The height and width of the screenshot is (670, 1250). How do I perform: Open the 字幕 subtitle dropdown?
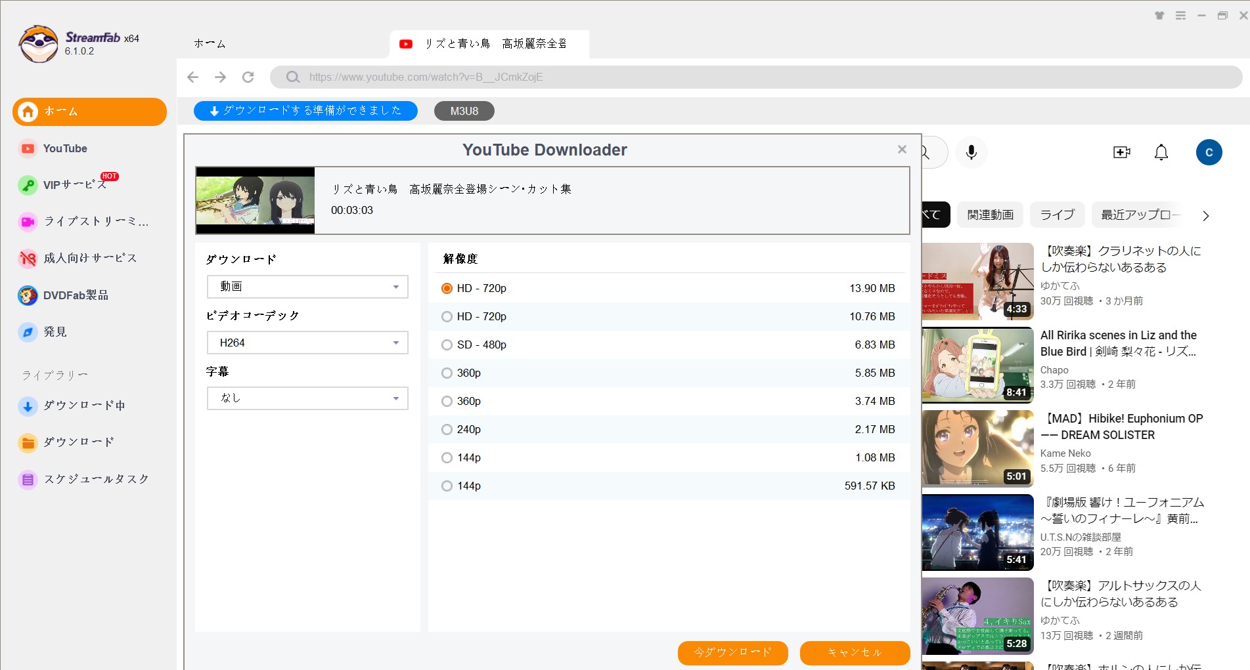pyautogui.click(x=307, y=398)
